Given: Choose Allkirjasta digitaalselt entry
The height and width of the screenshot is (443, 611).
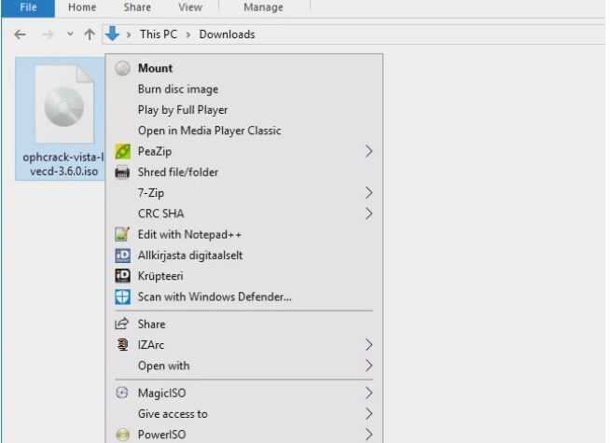Looking at the screenshot, I should coord(243,256).
